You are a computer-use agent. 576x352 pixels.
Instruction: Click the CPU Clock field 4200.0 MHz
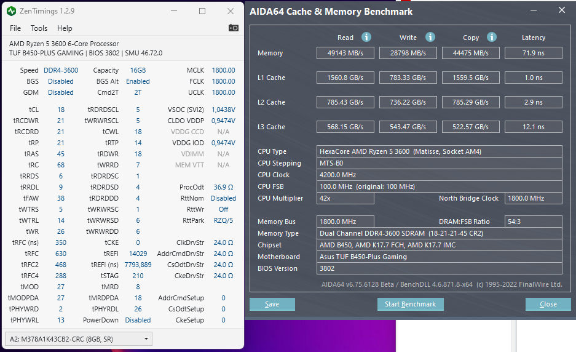coord(440,175)
